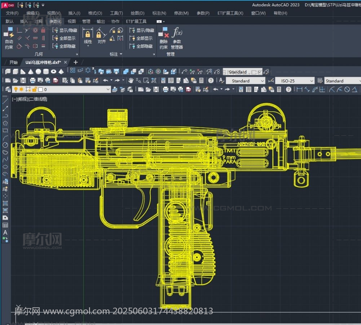Click the Linear dimension icon in dimension toolbar
This screenshot has width=361, height=325.
point(299,90)
